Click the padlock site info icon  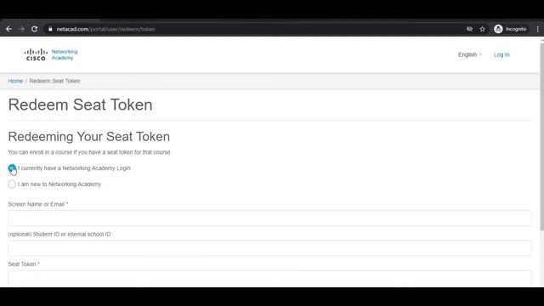coord(50,29)
